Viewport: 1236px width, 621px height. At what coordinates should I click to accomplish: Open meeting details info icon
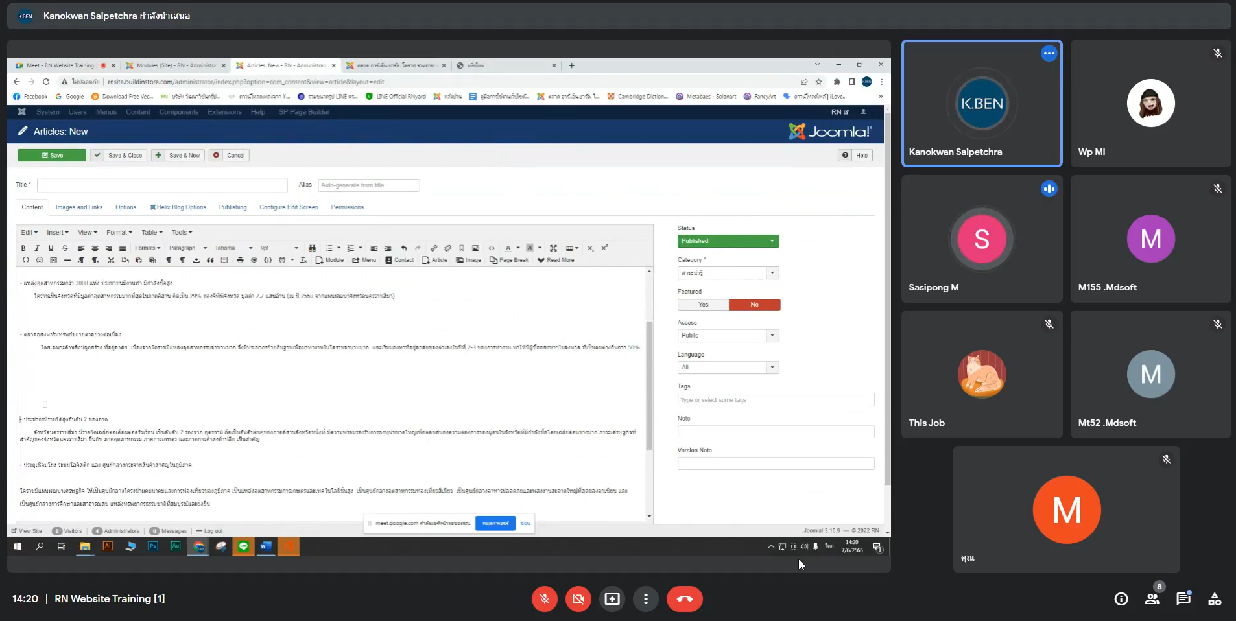[x=1121, y=599]
